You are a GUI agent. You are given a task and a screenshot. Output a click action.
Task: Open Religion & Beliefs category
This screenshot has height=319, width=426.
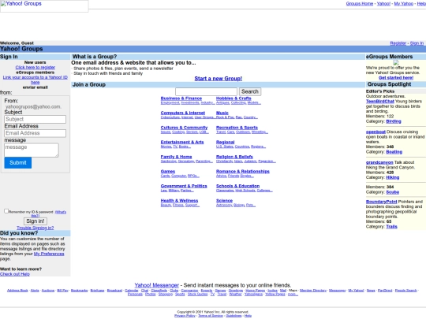tap(234, 157)
